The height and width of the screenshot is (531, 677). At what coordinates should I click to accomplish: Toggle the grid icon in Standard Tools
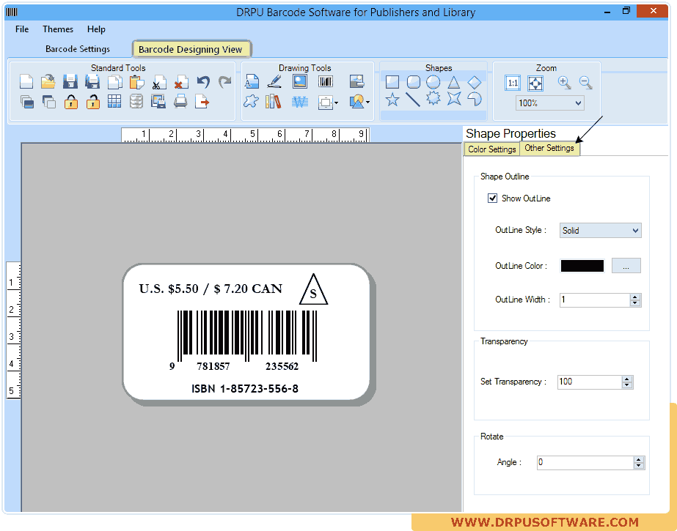point(114,102)
